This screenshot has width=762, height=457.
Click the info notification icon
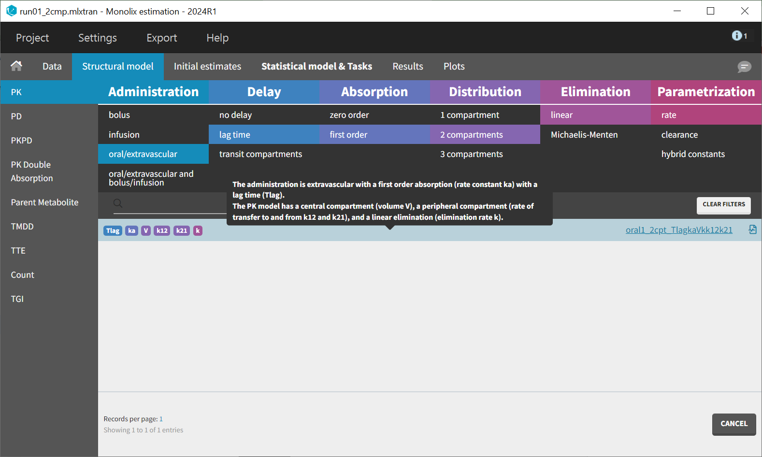(737, 36)
